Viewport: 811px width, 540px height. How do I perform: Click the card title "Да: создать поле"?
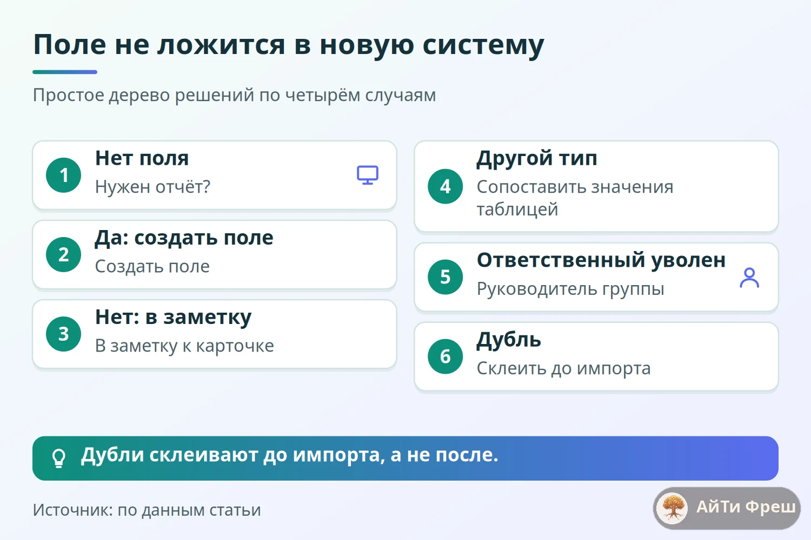coord(184,238)
